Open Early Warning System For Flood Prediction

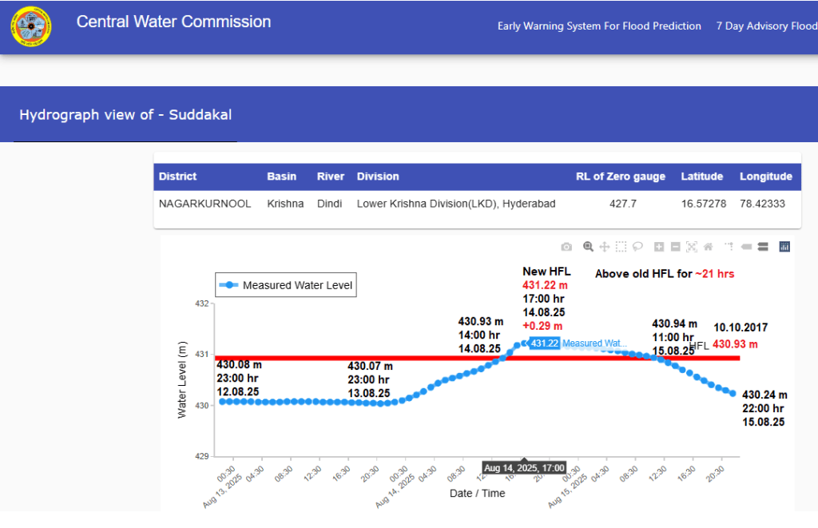599,26
